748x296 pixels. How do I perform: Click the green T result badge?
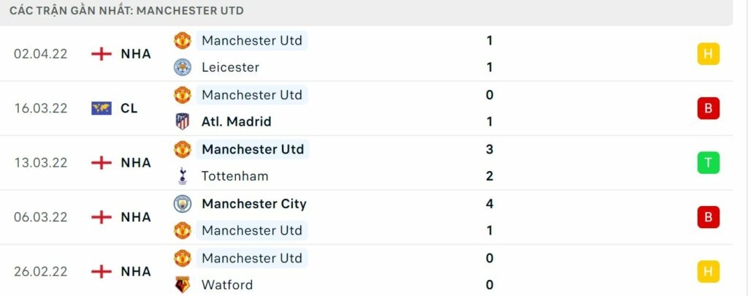[708, 162]
